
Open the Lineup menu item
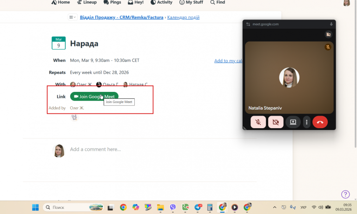click(x=87, y=2)
